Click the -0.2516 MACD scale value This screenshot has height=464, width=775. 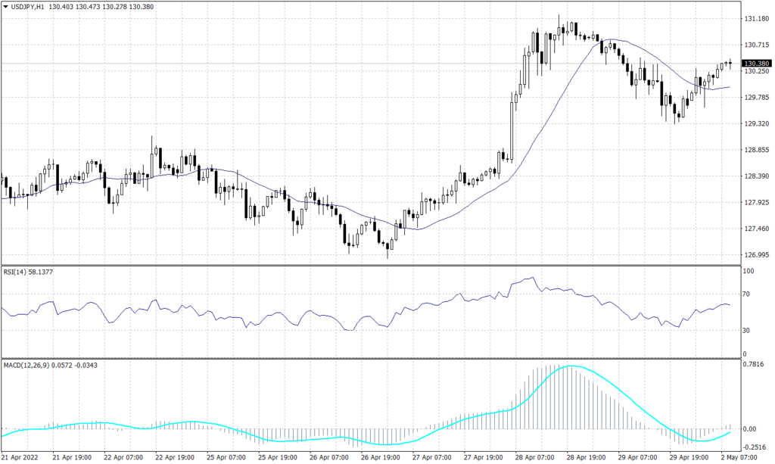[x=756, y=446]
